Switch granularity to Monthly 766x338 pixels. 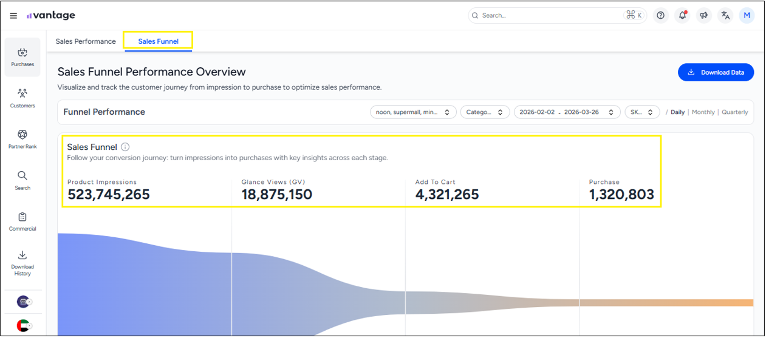pos(703,112)
